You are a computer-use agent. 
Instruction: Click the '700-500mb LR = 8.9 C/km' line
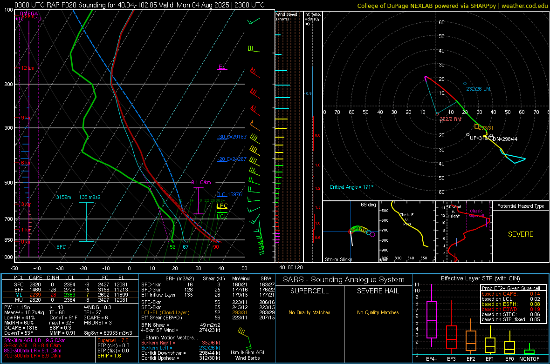(33, 356)
